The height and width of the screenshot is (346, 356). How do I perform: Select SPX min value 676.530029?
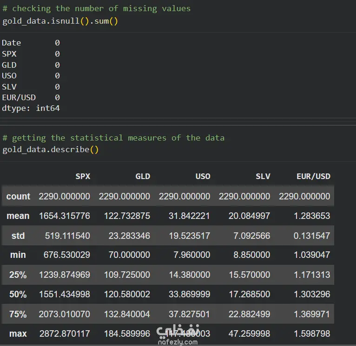tap(67, 255)
